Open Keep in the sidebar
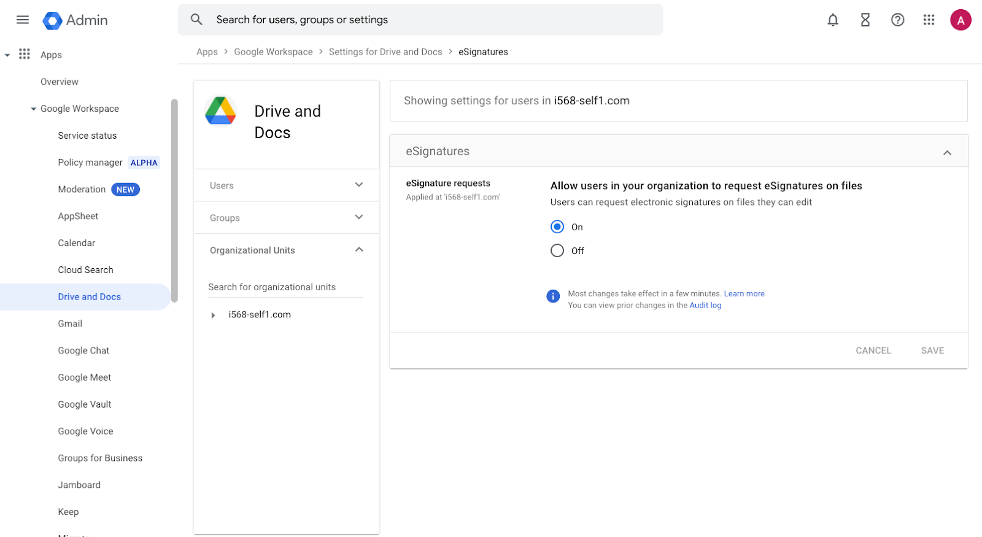 (68, 512)
